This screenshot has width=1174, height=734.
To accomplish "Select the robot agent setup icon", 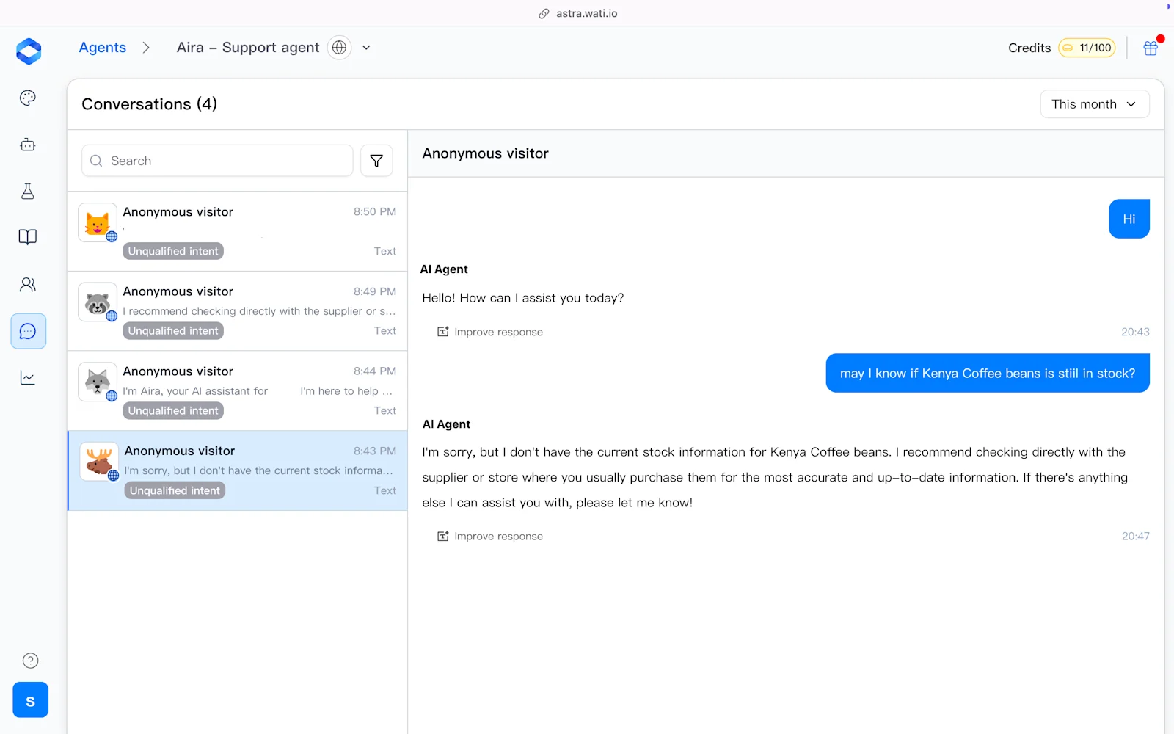I will [x=27, y=144].
